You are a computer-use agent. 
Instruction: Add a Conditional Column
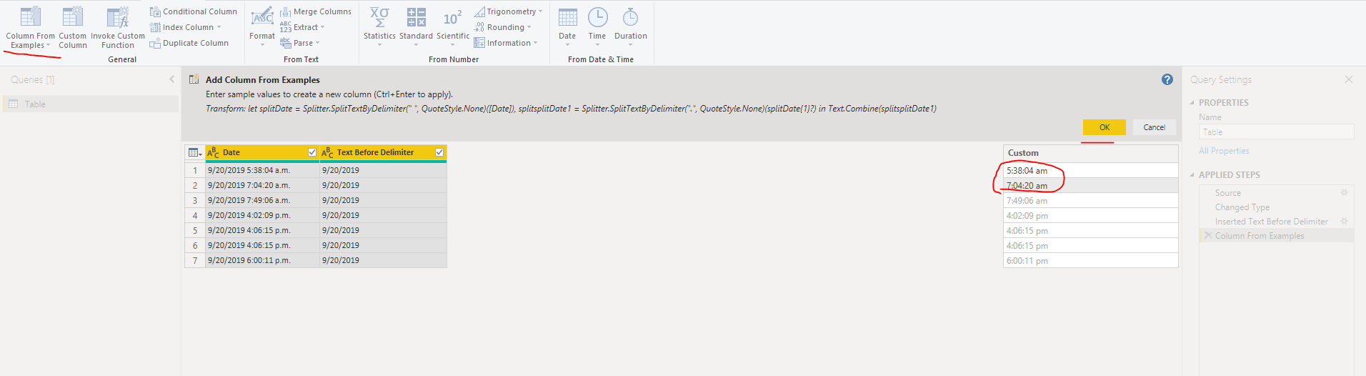tap(193, 11)
